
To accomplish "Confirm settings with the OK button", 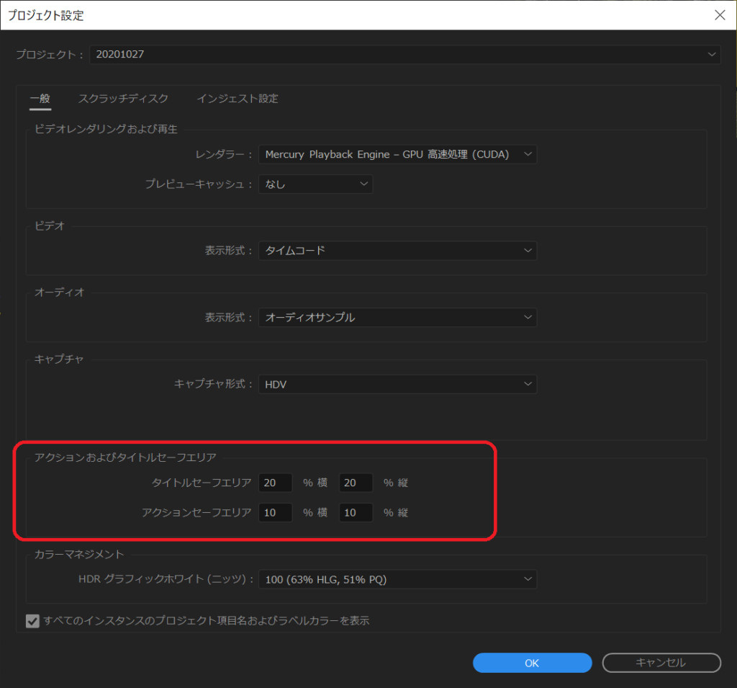I will [532, 663].
